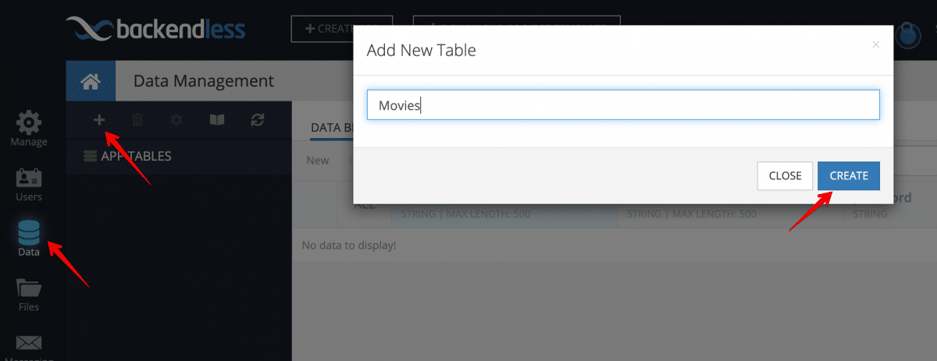Open the book documentation icon
The height and width of the screenshot is (361, 937).
[218, 120]
